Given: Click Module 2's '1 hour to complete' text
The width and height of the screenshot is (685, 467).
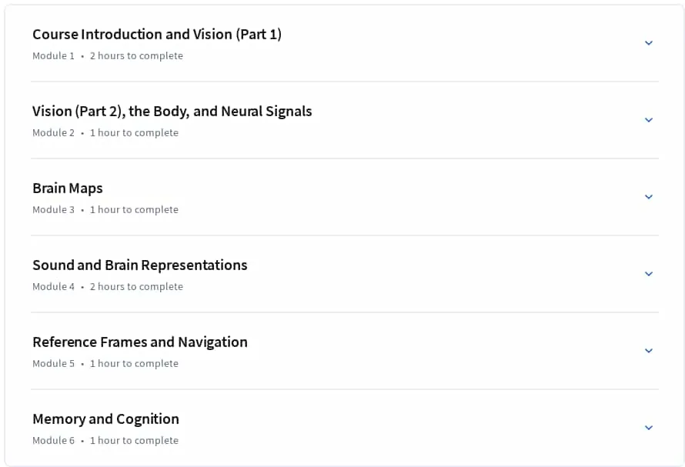Looking at the screenshot, I should [134, 133].
